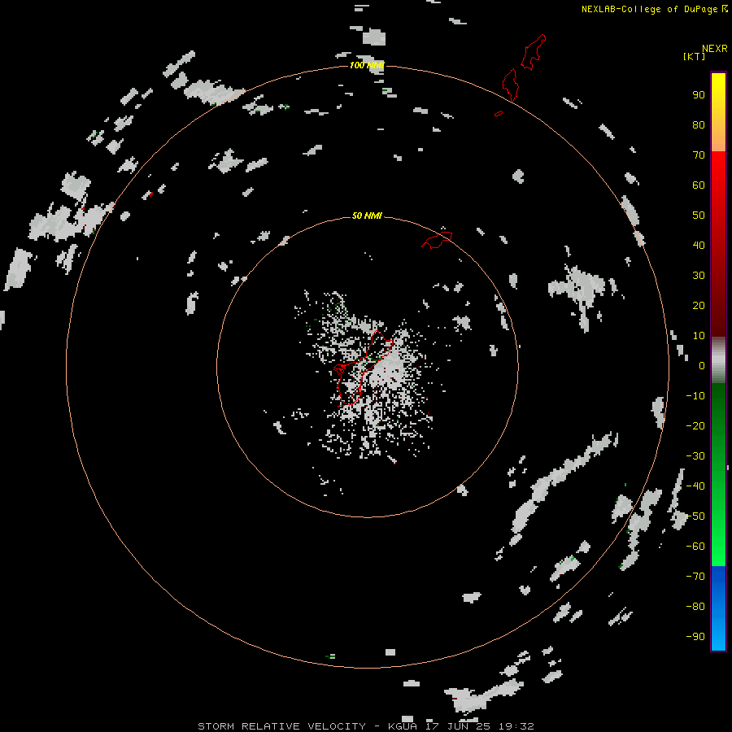
Task: Click the -80 knot scale value
Action: 695,607
